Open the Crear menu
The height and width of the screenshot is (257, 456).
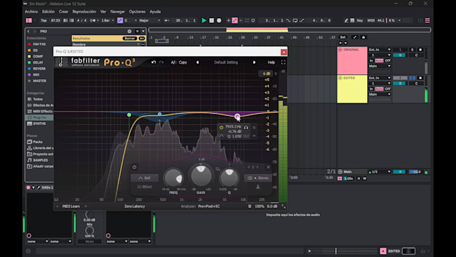point(64,11)
